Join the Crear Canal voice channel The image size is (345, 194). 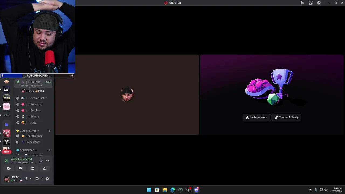33,142
